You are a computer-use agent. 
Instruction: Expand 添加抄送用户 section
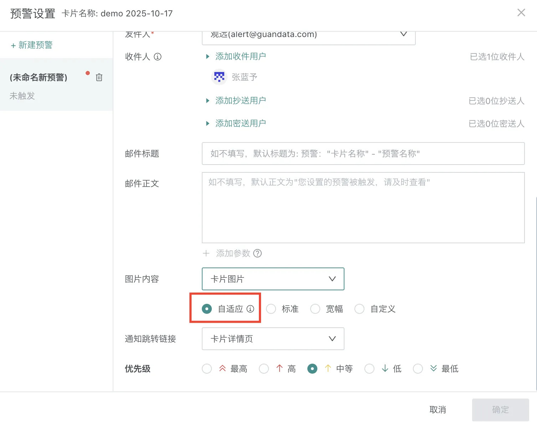240,101
